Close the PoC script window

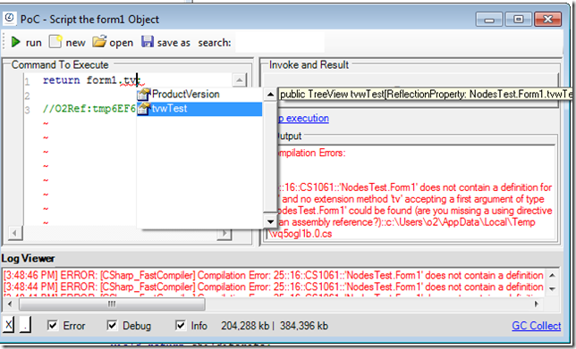[547, 20]
